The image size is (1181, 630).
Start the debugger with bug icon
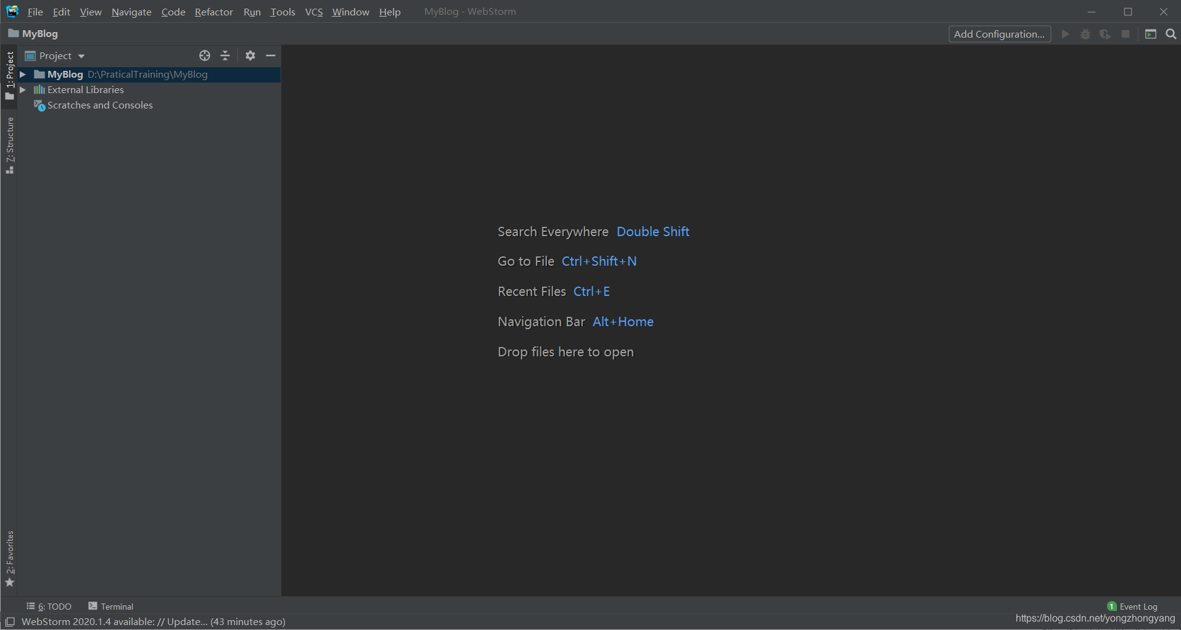pos(1085,34)
